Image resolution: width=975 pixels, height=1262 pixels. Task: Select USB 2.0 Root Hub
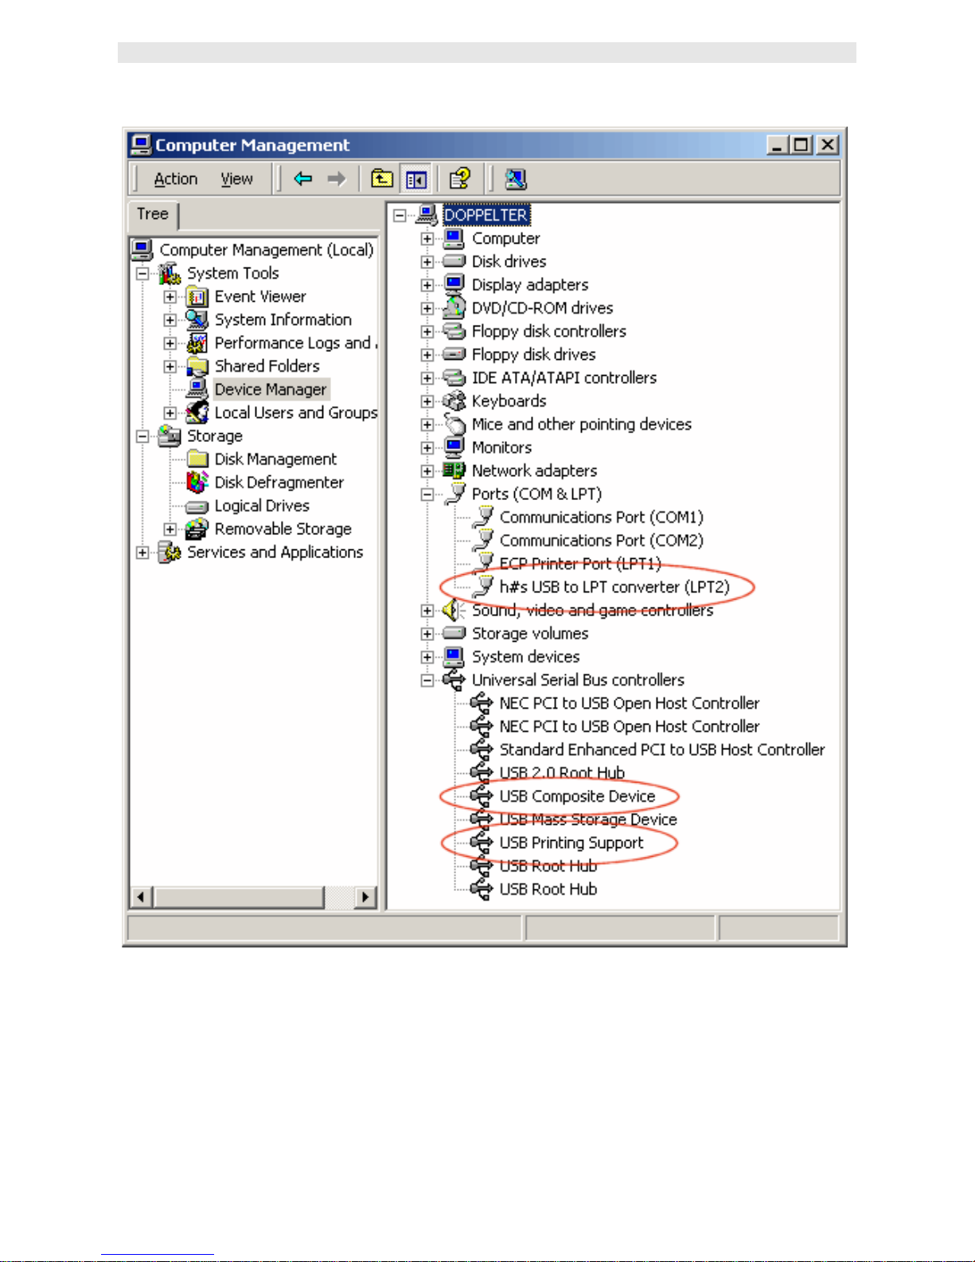[x=562, y=773]
